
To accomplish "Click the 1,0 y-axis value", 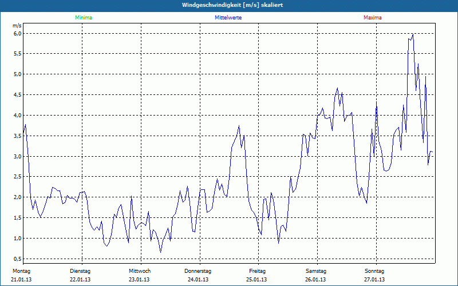I will (18, 238).
